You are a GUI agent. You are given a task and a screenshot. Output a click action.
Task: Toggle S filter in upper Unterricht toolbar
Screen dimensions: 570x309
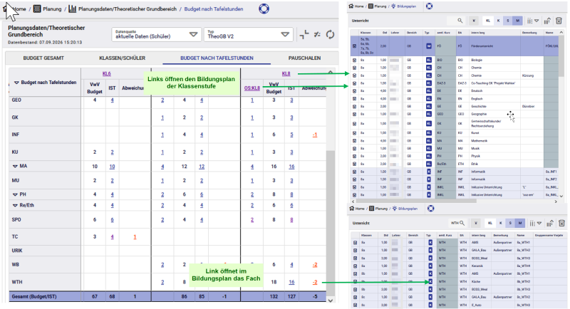(x=508, y=21)
